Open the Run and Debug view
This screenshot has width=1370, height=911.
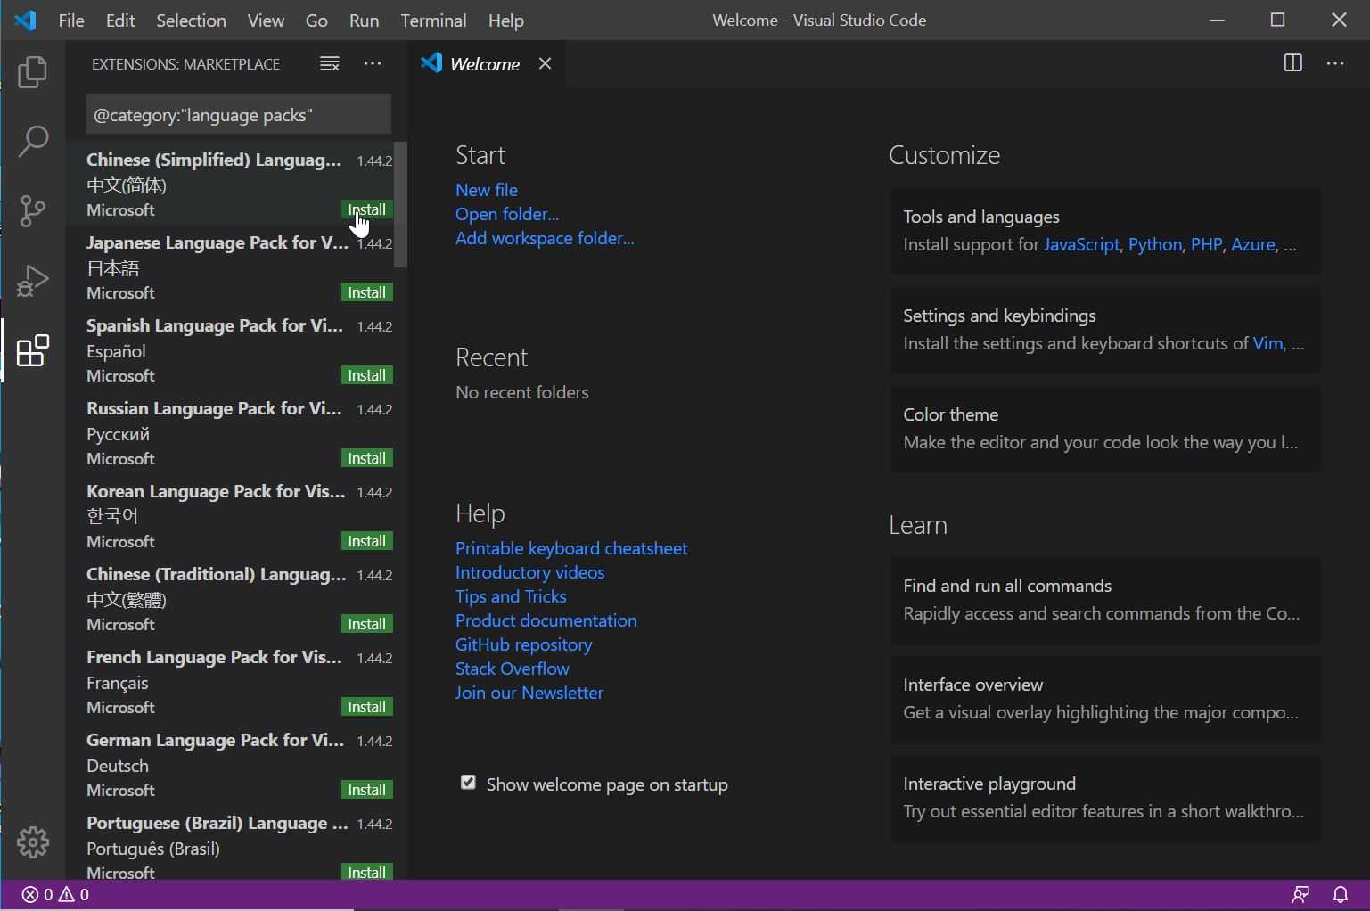pos(33,281)
